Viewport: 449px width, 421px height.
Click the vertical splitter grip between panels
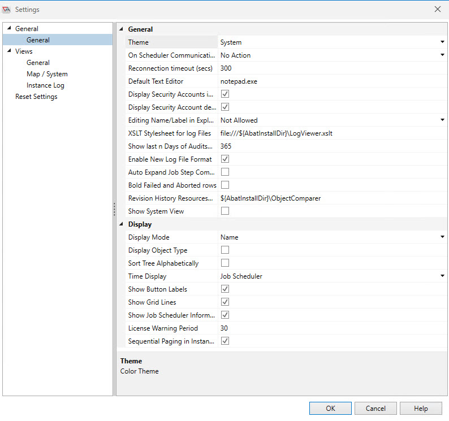pos(114,210)
